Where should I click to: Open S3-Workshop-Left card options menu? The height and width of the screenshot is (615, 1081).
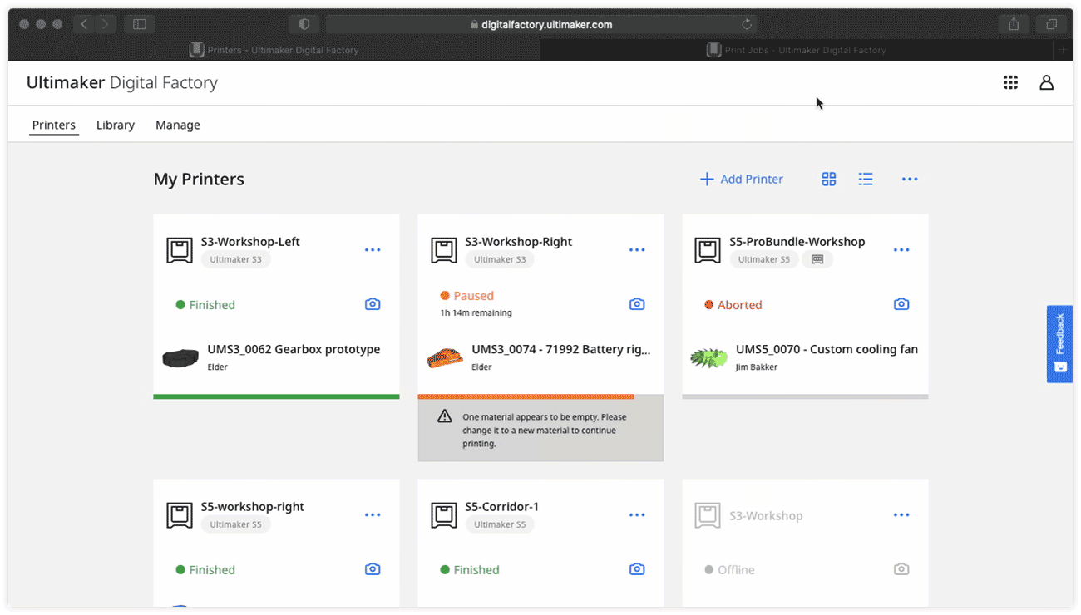373,249
